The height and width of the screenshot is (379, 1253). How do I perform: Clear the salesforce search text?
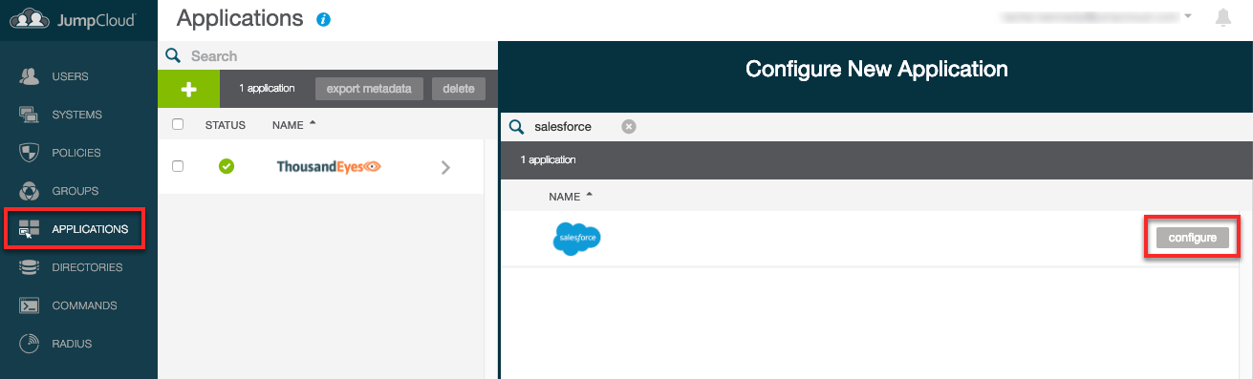point(629,126)
